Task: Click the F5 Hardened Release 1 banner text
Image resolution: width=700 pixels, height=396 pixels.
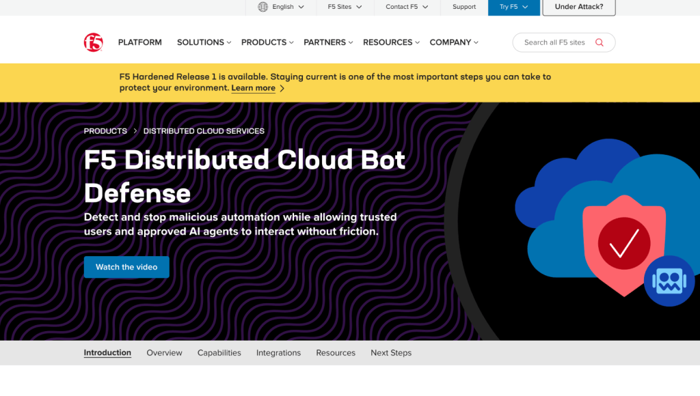Action: point(335,82)
